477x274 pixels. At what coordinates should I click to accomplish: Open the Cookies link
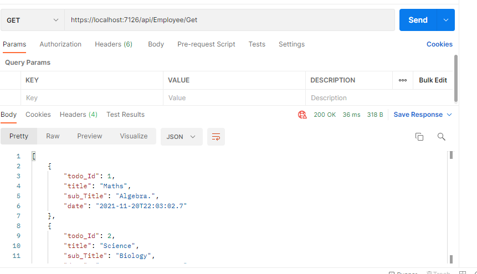(x=439, y=44)
